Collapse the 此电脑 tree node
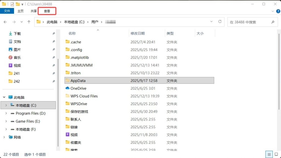The image size is (281, 158). tap(4, 97)
